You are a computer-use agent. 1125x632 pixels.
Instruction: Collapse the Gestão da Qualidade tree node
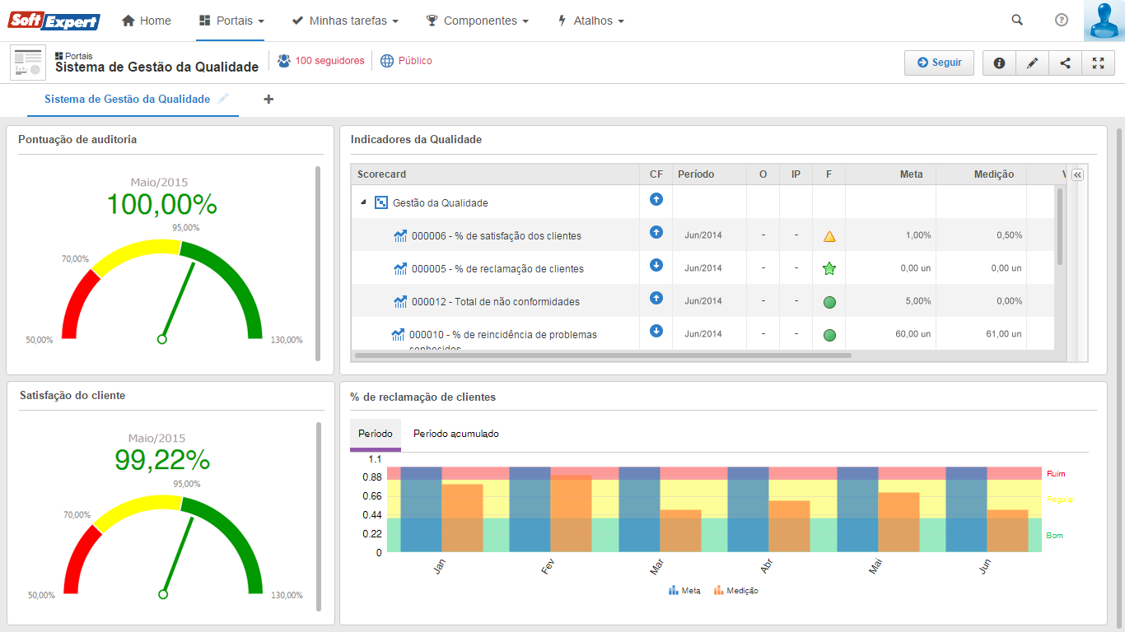pos(363,202)
